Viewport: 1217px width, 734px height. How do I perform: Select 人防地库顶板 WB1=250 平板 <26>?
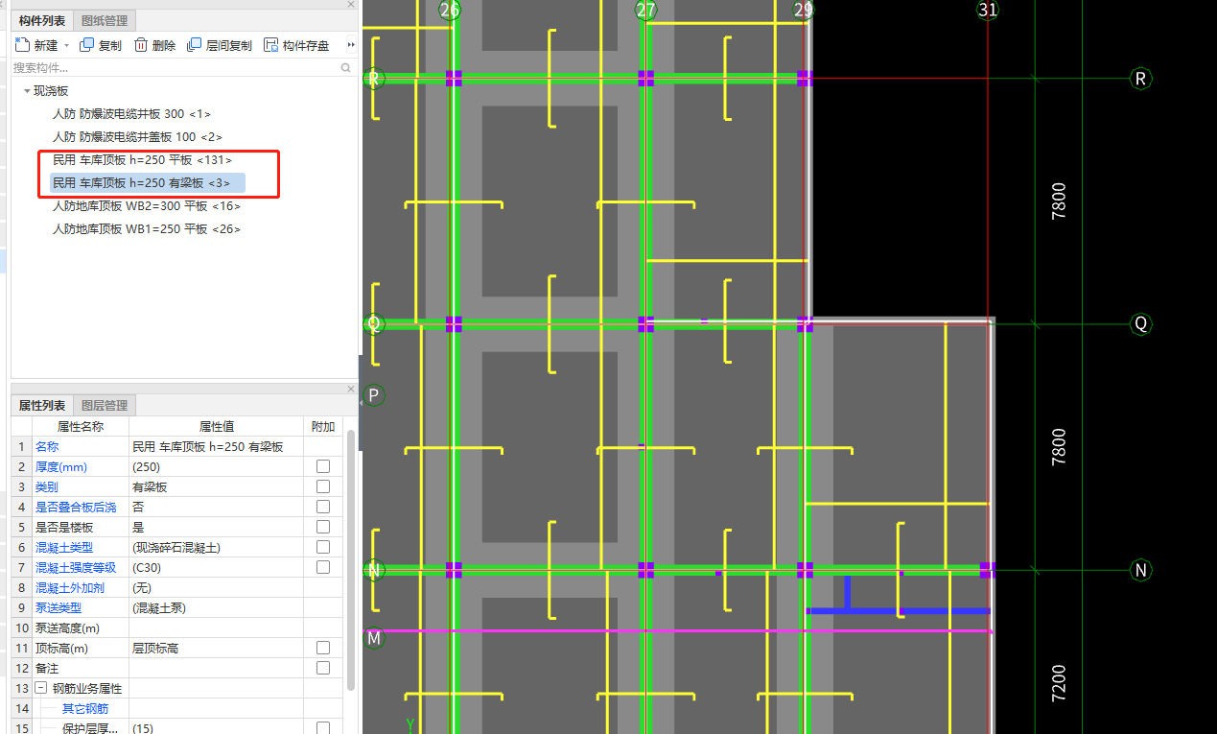[146, 228]
